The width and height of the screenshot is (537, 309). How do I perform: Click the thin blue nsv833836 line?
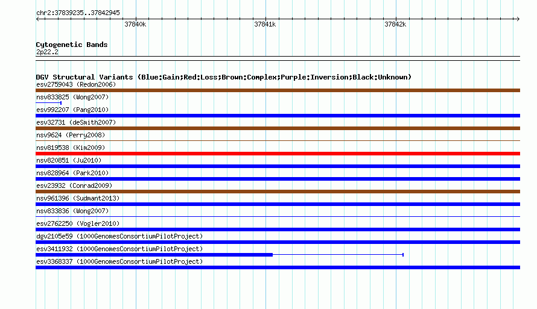point(278,216)
